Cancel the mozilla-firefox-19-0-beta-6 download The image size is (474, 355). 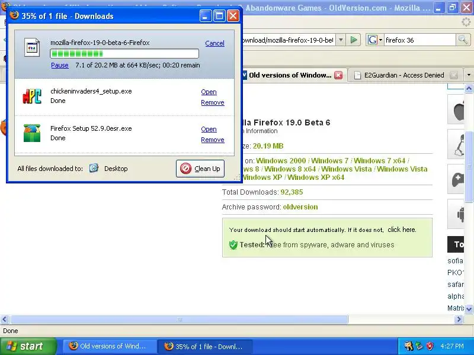point(214,43)
